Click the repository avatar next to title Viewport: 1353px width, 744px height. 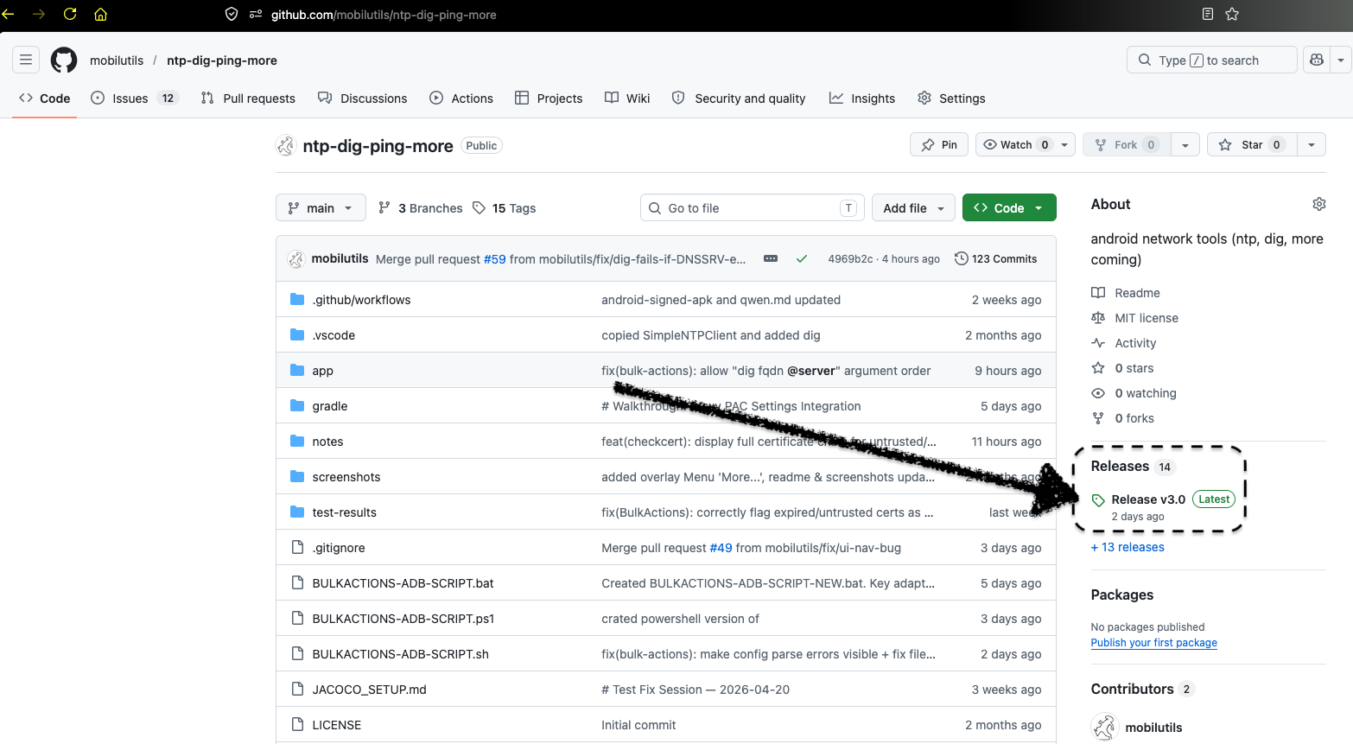[x=285, y=146]
